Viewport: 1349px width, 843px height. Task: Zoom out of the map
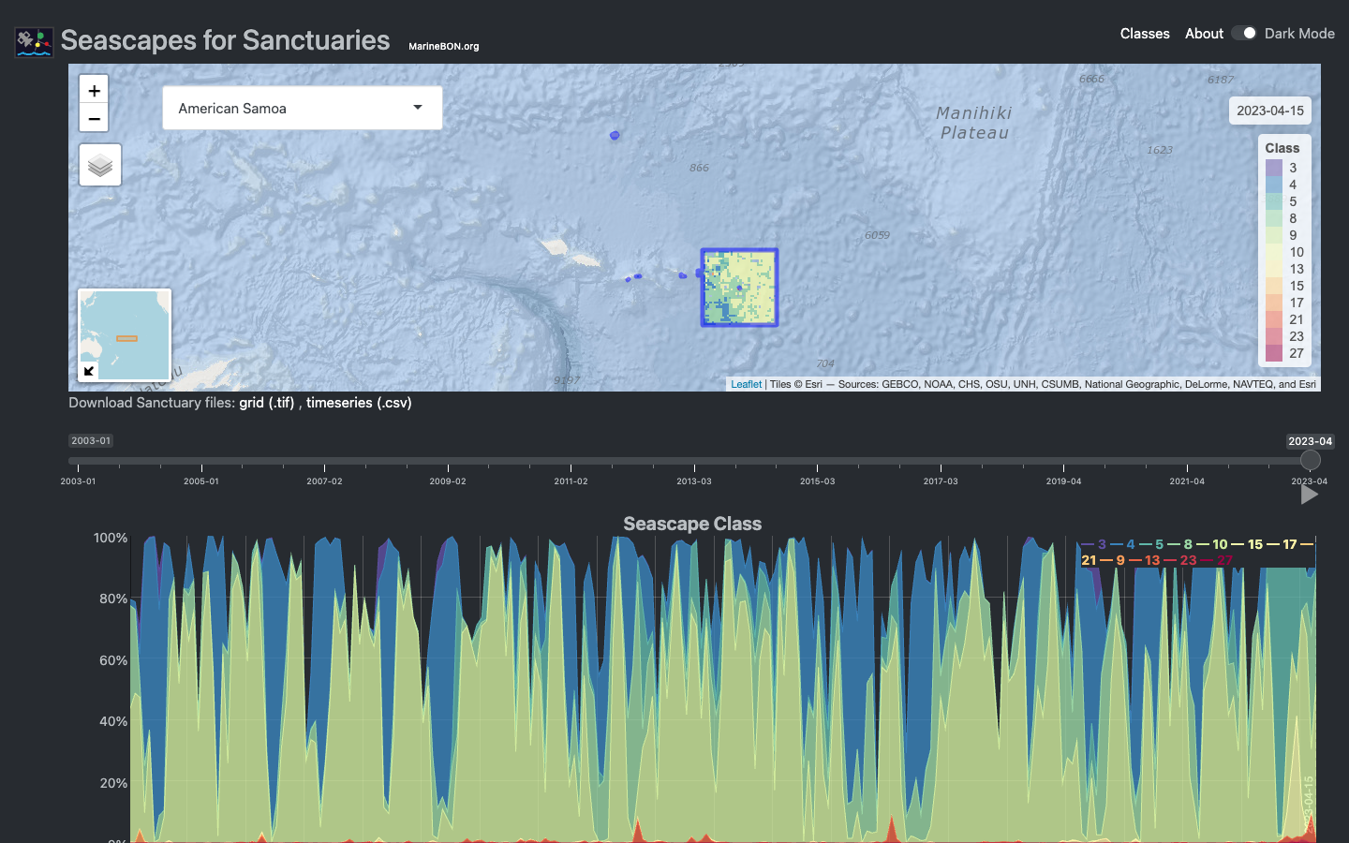pyautogui.click(x=94, y=118)
